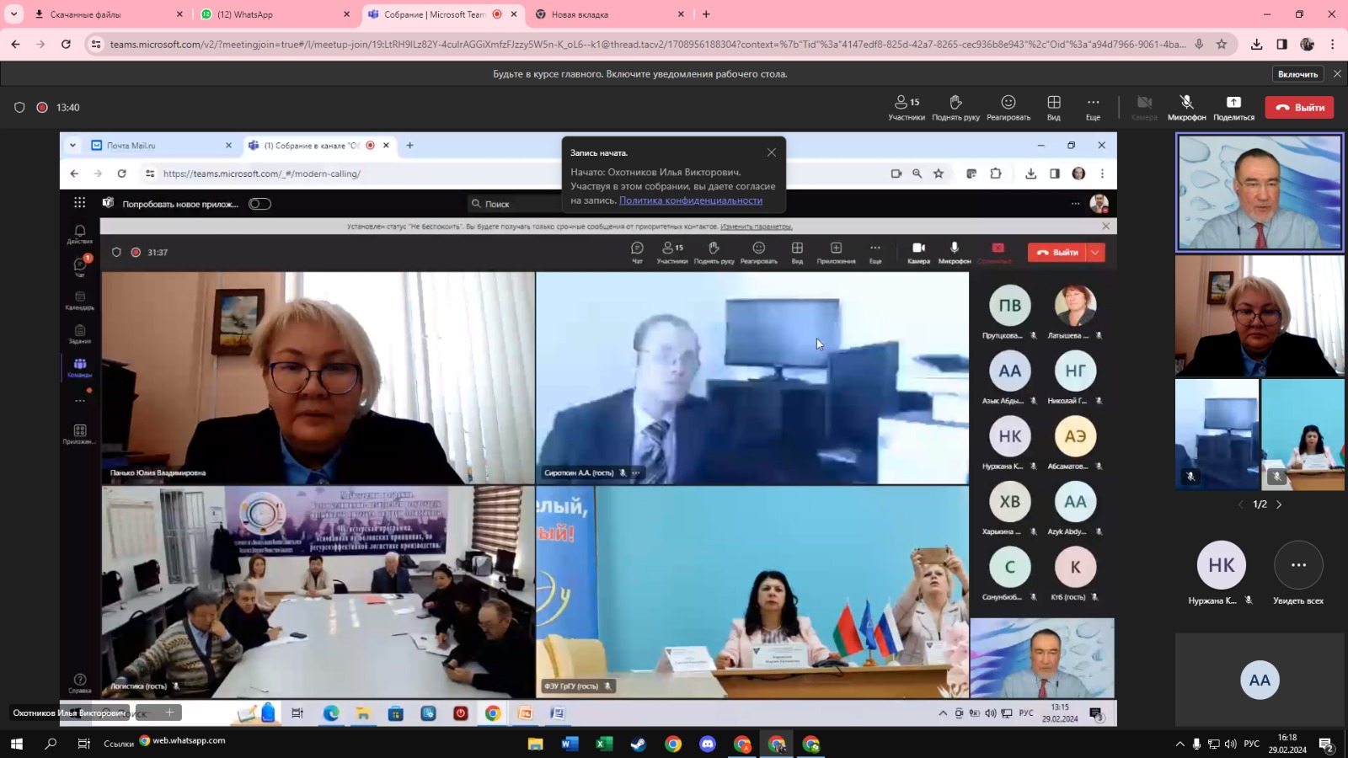Open File Explorer from Windows taskbar
1348x758 pixels.
click(535, 744)
